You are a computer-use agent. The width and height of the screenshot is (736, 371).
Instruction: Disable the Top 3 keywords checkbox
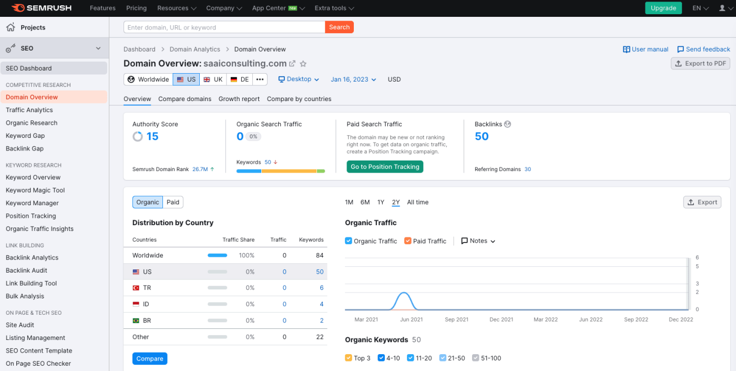point(348,358)
